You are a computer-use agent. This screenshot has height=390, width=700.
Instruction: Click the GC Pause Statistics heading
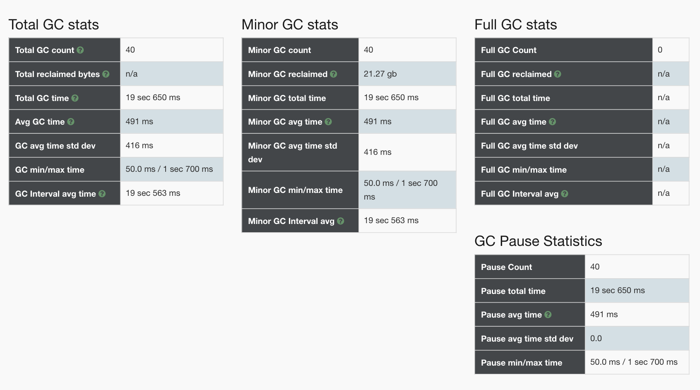click(x=538, y=241)
